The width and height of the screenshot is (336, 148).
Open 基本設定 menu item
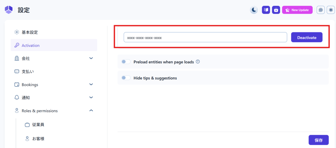pyautogui.click(x=30, y=32)
